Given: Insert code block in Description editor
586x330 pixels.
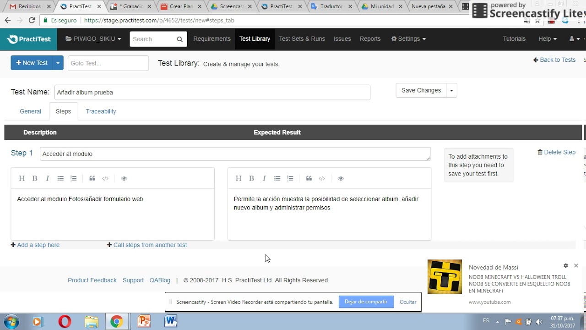Looking at the screenshot, I should [x=105, y=178].
